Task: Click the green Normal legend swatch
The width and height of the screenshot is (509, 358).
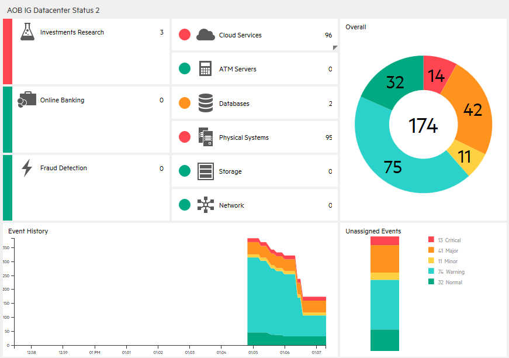Action: point(431,281)
